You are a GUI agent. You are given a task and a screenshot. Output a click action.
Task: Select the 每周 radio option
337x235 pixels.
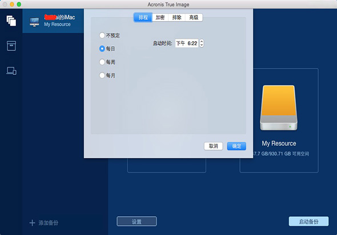click(102, 62)
